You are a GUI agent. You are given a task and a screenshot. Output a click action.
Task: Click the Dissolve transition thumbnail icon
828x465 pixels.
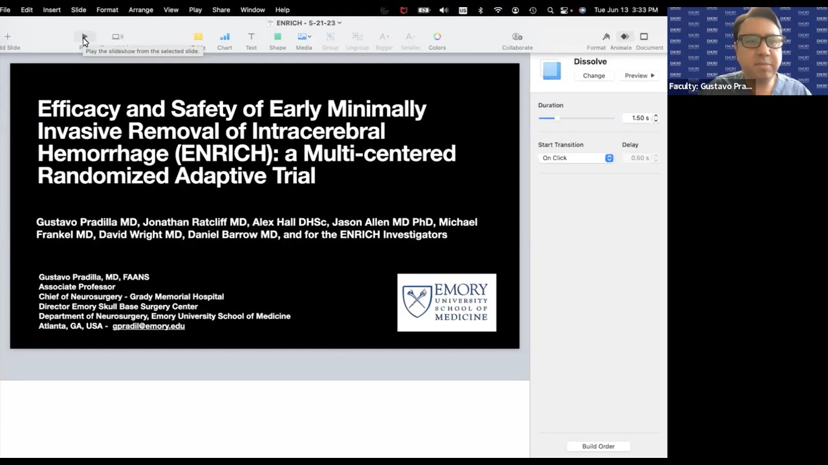tap(551, 70)
